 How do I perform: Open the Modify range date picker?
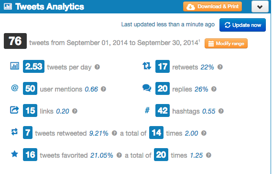coord(226,44)
